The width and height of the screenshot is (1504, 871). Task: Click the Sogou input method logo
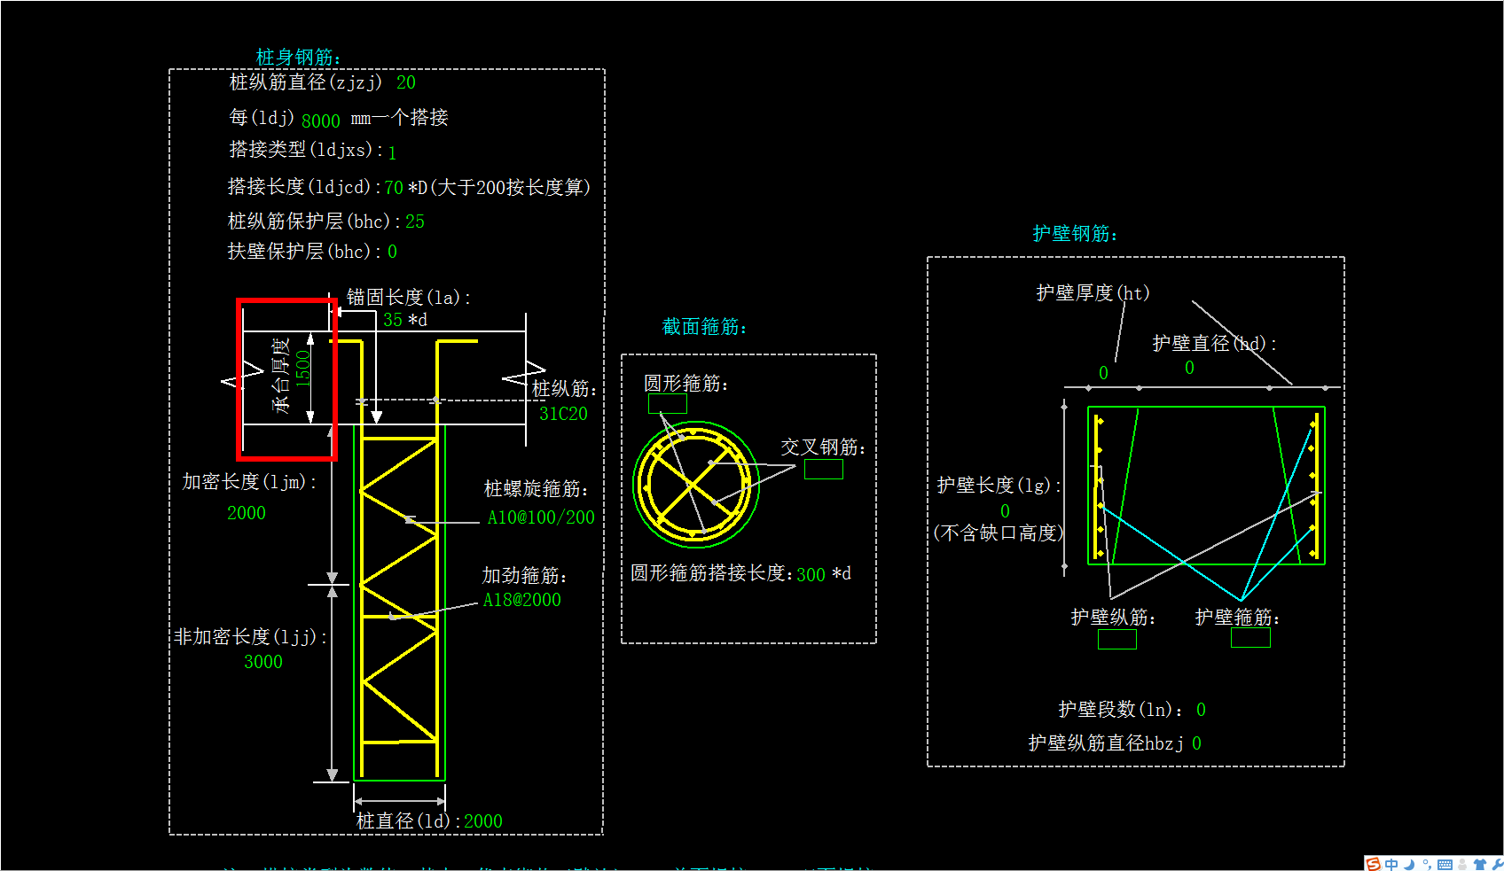[1373, 864]
